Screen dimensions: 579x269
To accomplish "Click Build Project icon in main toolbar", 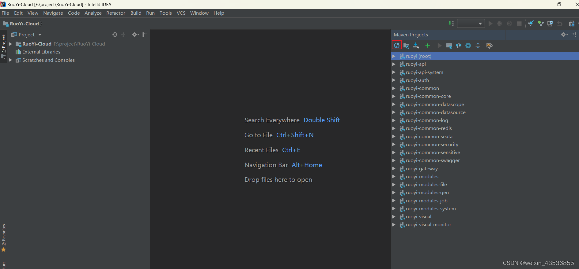I will click(x=451, y=24).
